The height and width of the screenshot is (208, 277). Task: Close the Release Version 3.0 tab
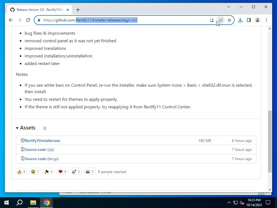[67, 10]
